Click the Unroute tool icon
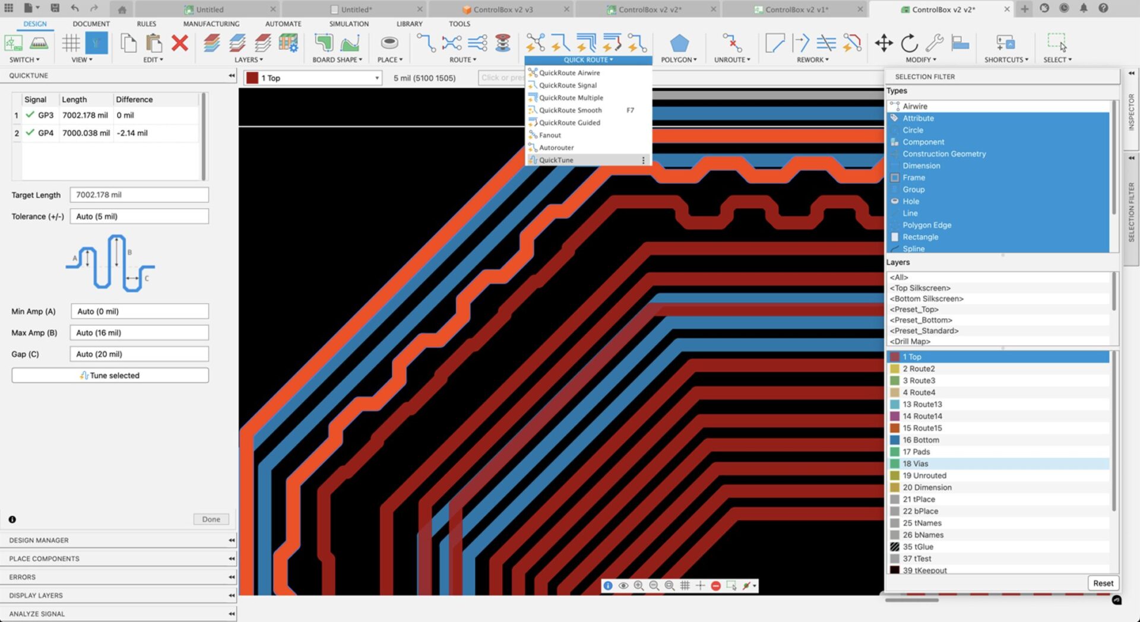The width and height of the screenshot is (1140, 622). click(x=731, y=43)
